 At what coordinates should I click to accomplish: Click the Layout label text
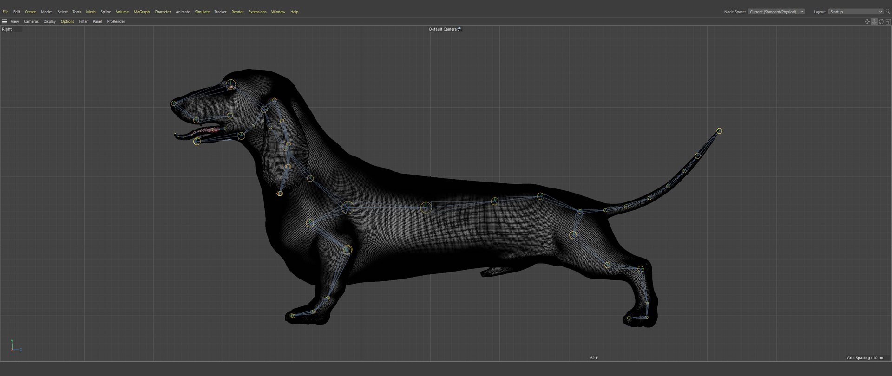point(820,12)
